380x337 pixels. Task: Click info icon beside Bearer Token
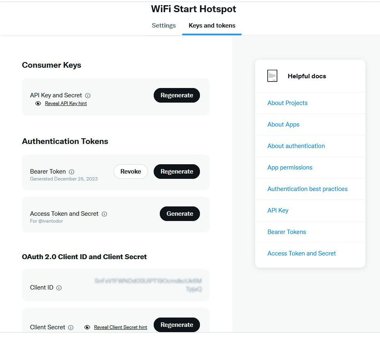coord(72,172)
